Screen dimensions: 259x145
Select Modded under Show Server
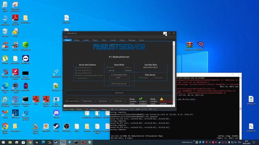coord(143,78)
